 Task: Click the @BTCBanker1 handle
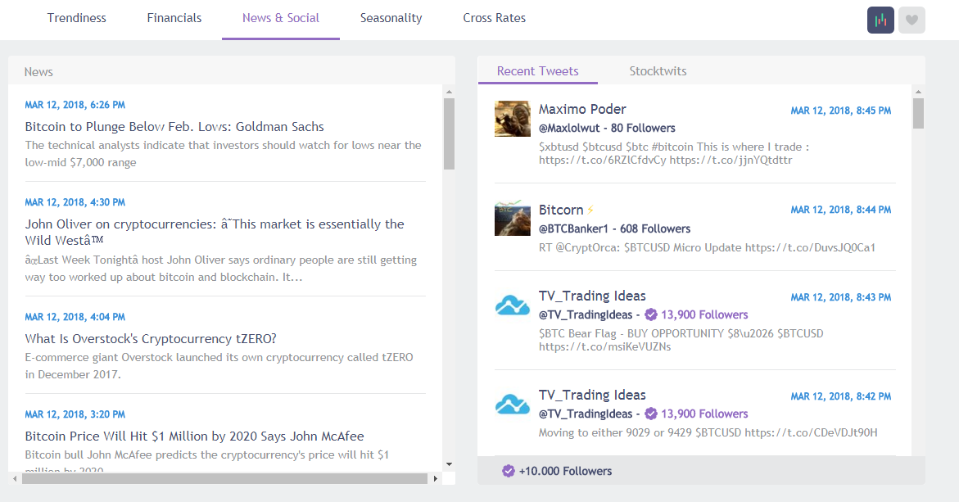(574, 228)
